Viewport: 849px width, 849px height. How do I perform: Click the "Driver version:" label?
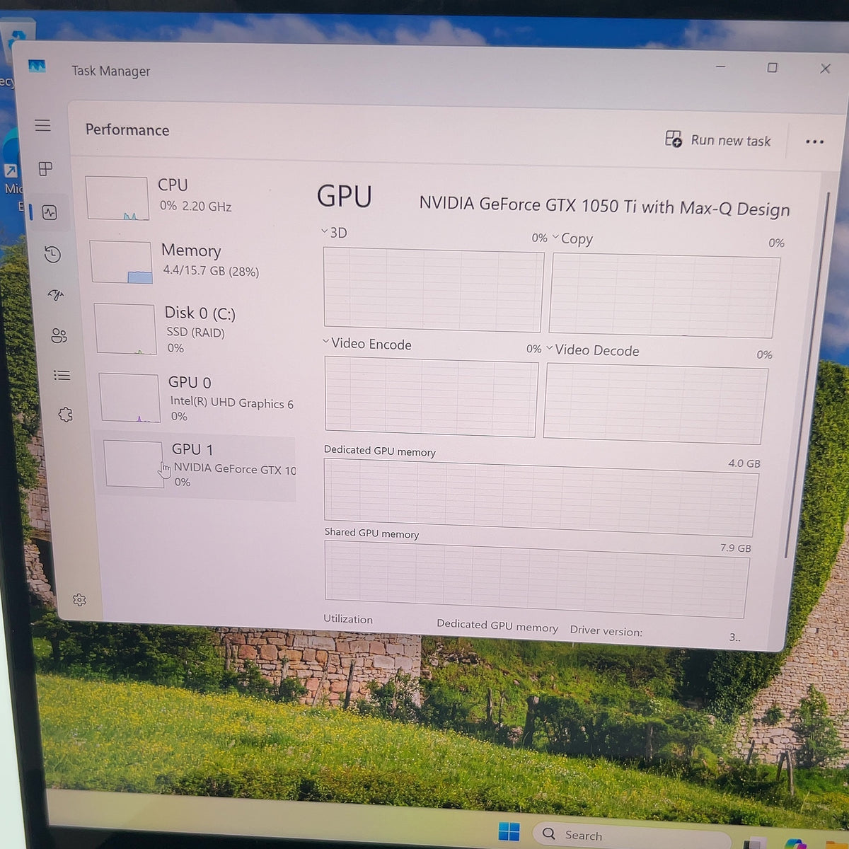tap(606, 630)
